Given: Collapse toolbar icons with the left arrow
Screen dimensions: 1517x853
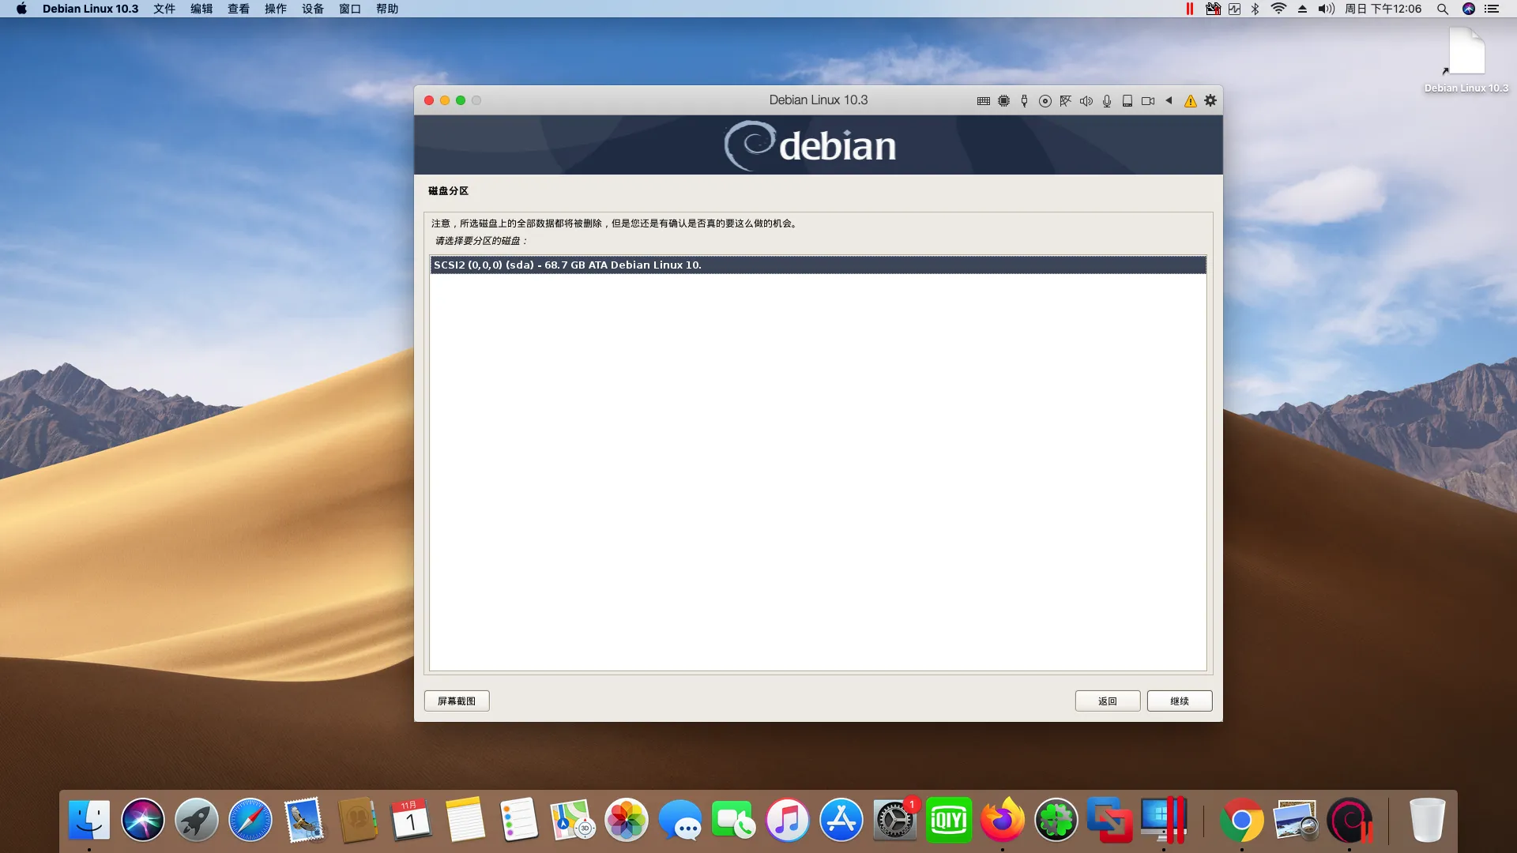Looking at the screenshot, I should [1169, 100].
